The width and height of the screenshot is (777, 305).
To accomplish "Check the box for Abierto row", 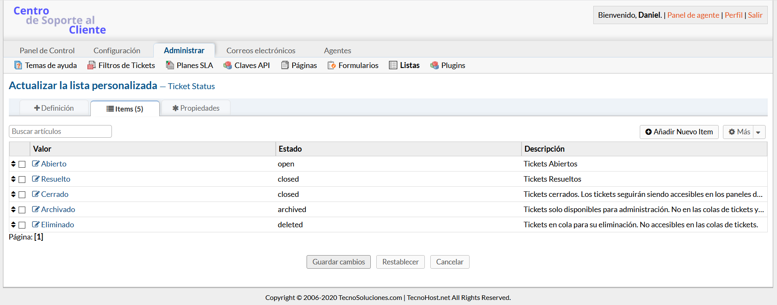I will (x=22, y=164).
